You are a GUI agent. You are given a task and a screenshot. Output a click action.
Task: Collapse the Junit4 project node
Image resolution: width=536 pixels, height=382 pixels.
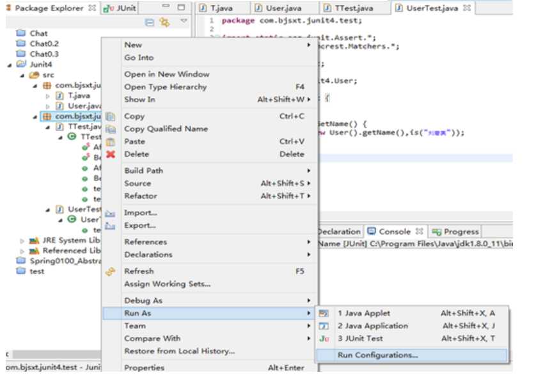(x=10, y=65)
